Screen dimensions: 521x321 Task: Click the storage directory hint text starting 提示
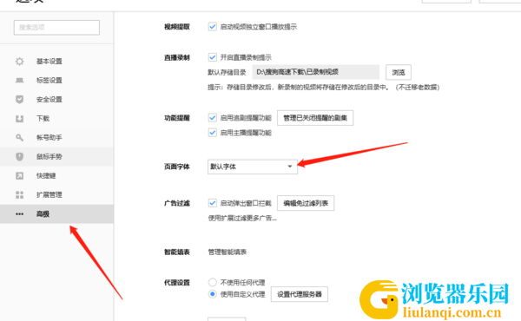pyautogui.click(x=324, y=88)
